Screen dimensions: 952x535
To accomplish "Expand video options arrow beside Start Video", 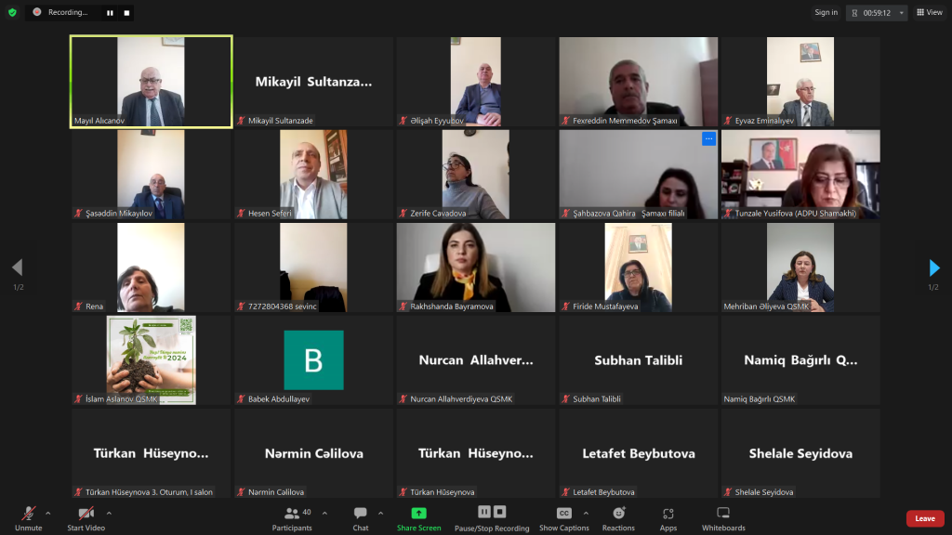I will coord(110,513).
